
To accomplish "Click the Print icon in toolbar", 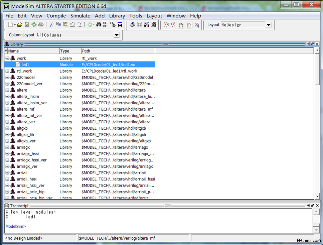I will (x=41, y=25).
